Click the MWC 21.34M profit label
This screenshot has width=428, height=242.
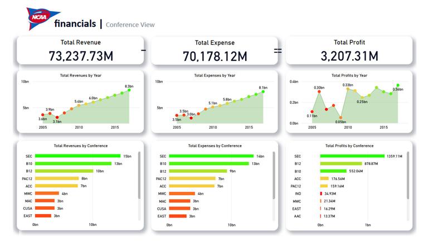point(329,201)
